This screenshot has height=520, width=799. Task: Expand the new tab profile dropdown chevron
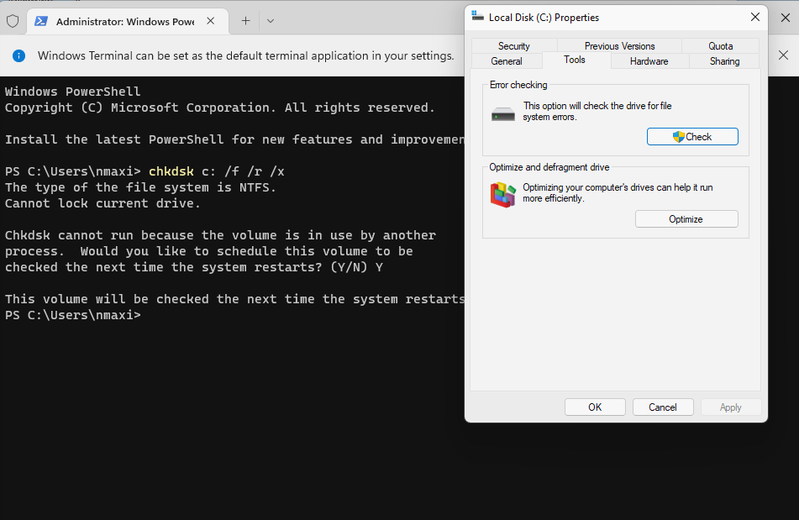pyautogui.click(x=270, y=21)
